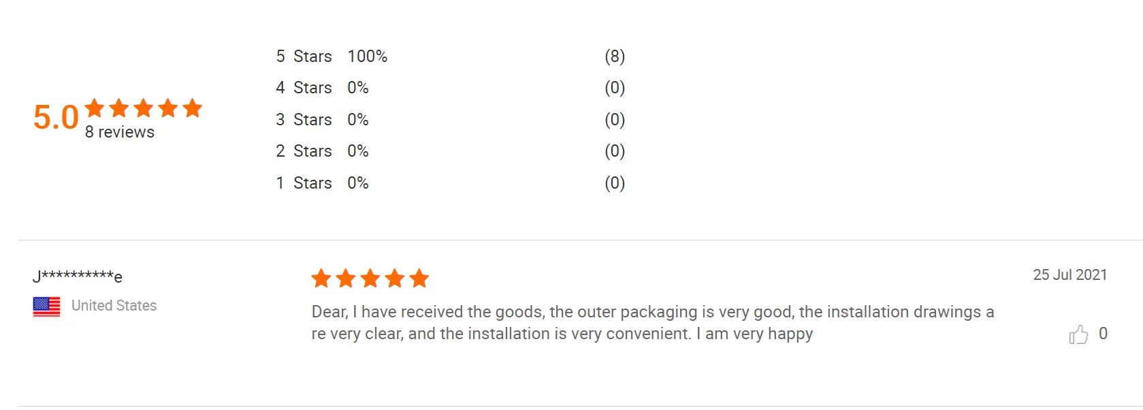This screenshot has height=410, width=1143.
Task: Select the 4 Stars filter row
Action: [304, 88]
